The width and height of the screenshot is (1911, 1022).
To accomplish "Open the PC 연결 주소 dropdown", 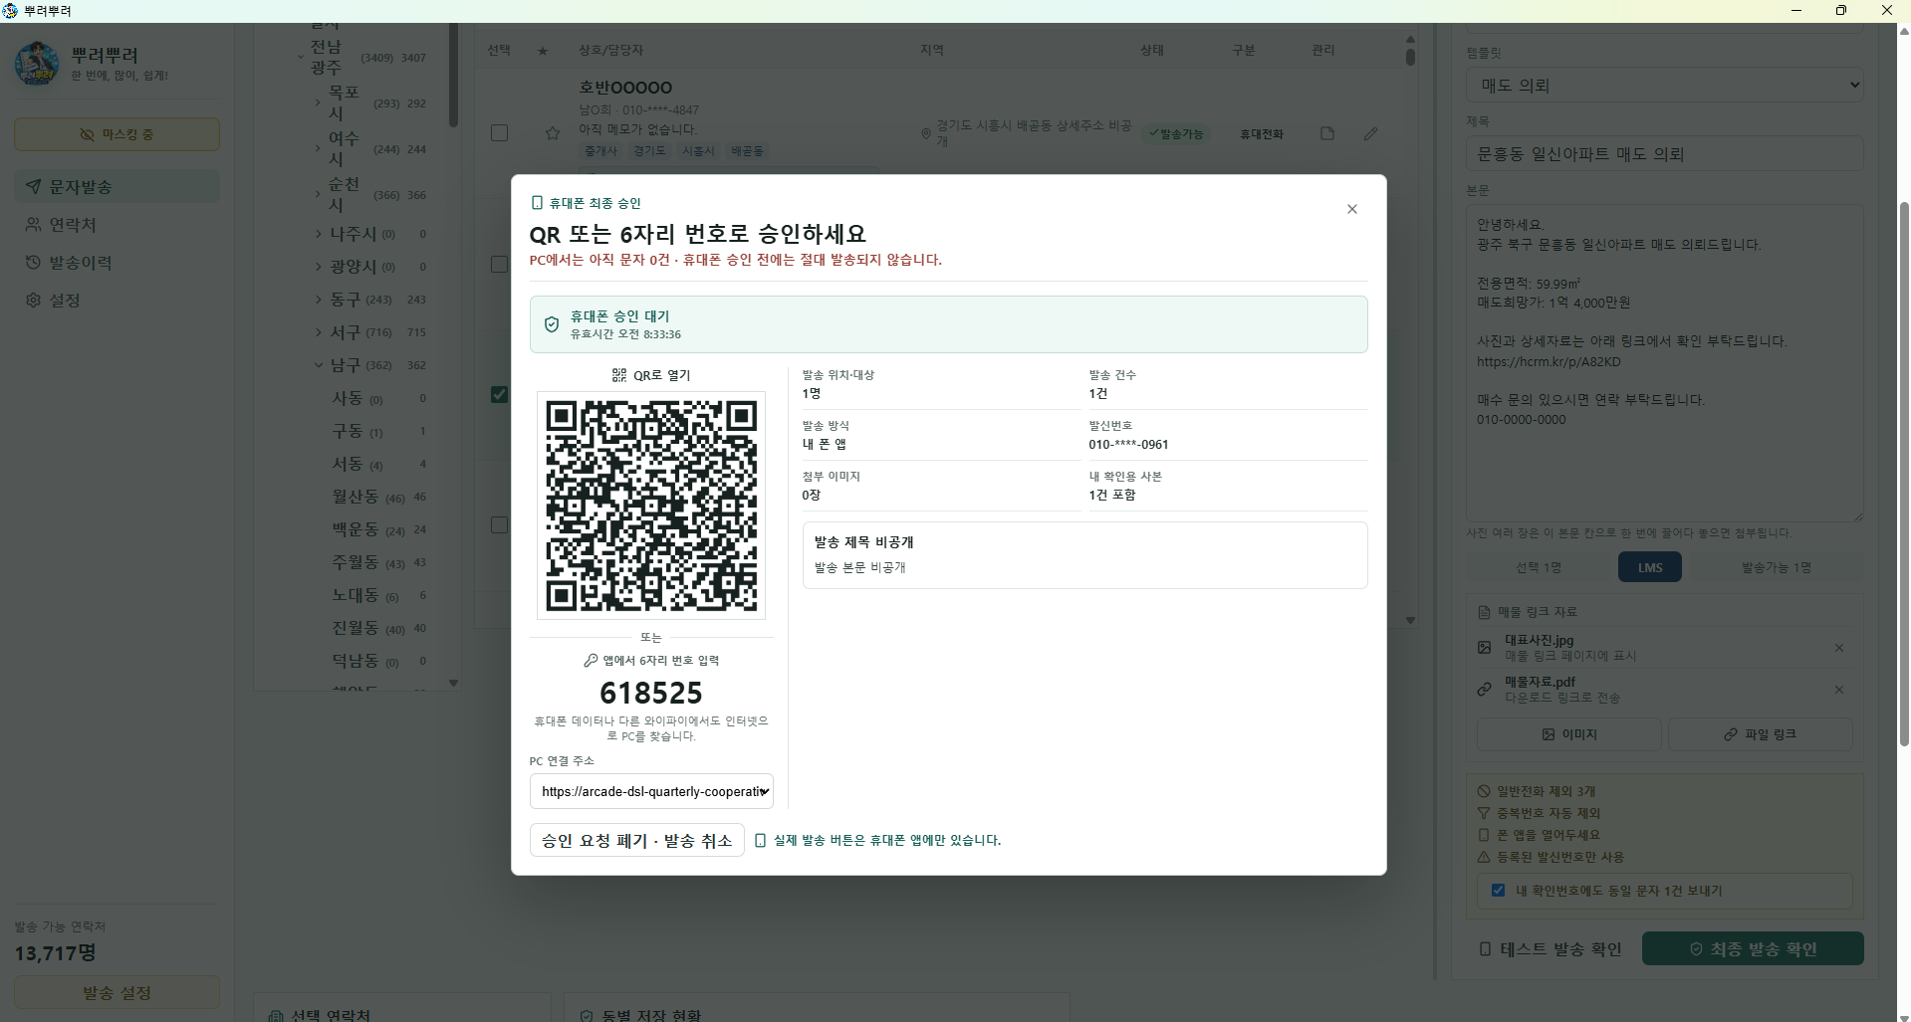I will (x=651, y=791).
